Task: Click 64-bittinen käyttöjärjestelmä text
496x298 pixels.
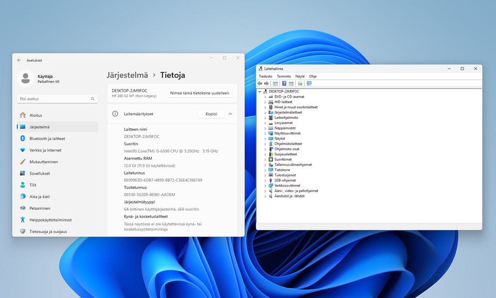Action: 161,209
